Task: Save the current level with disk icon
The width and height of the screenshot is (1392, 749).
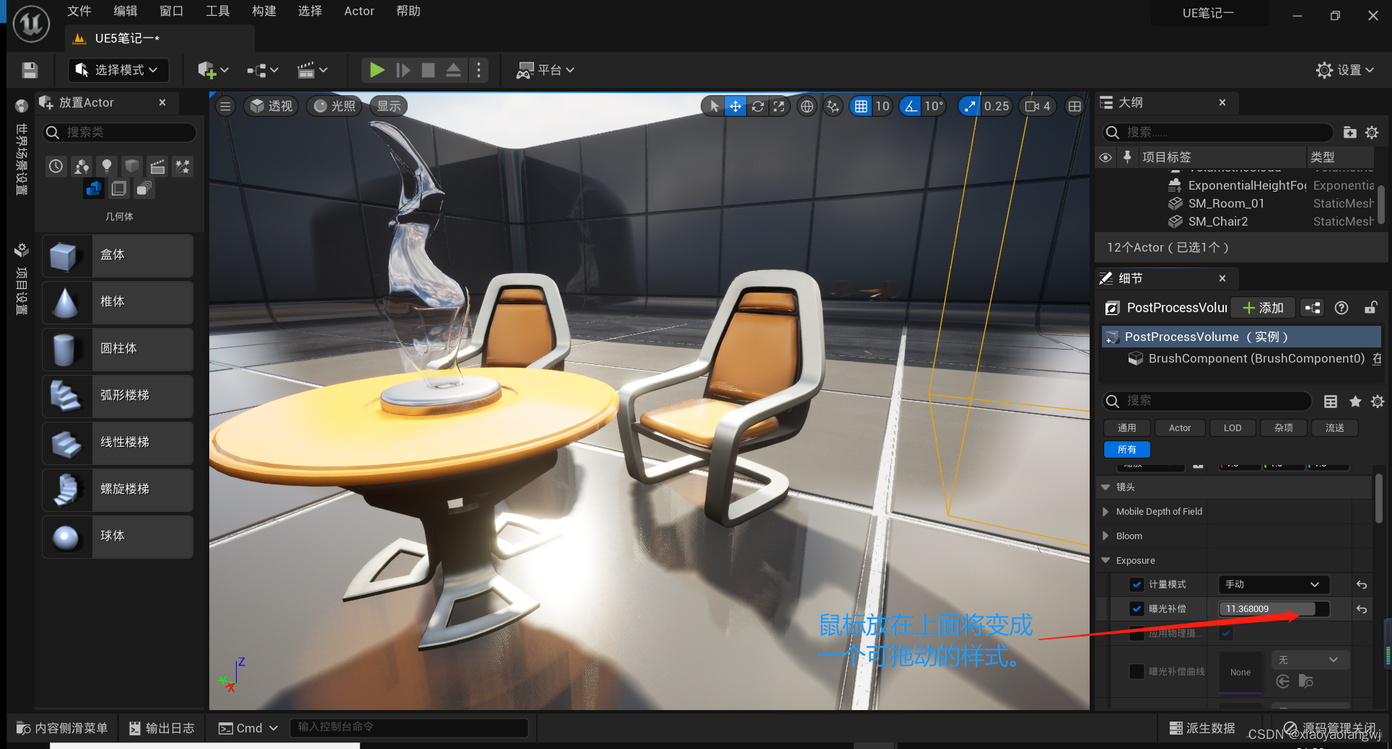Action: coord(30,70)
